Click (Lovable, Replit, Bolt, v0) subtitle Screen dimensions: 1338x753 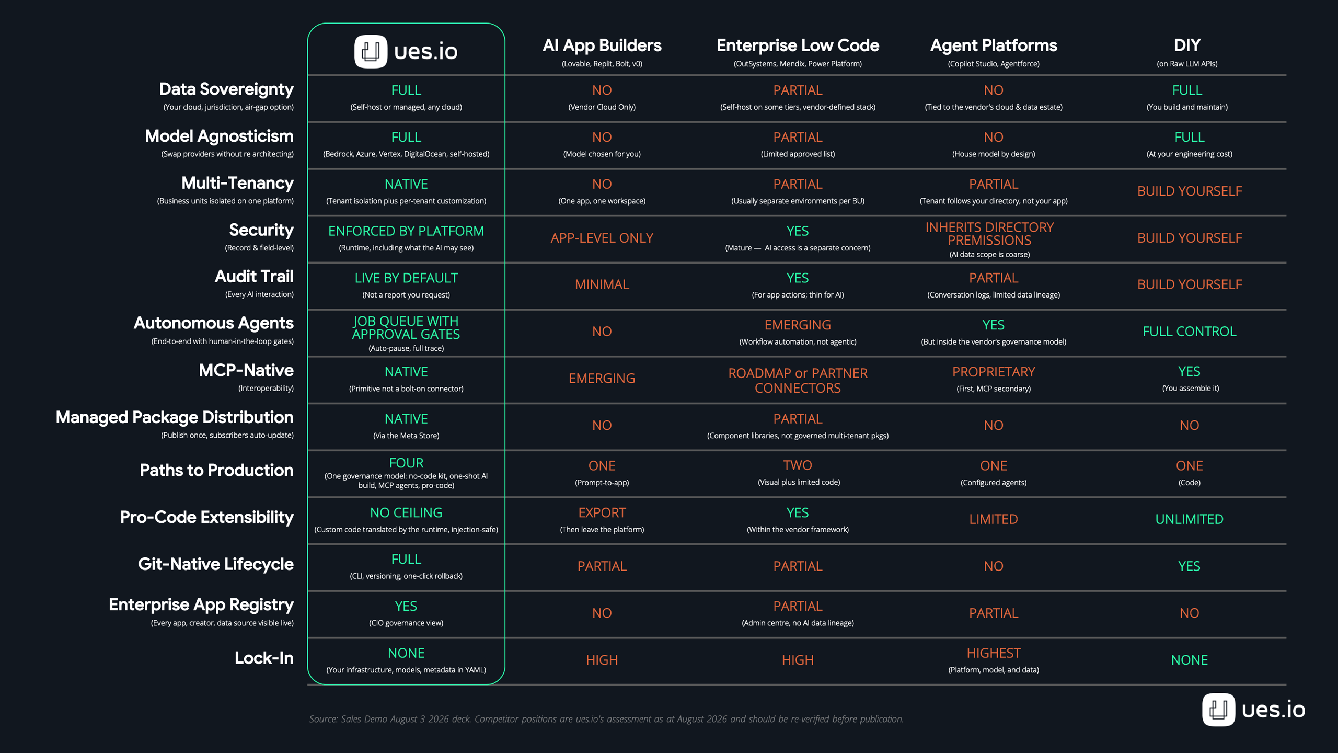pyautogui.click(x=602, y=64)
